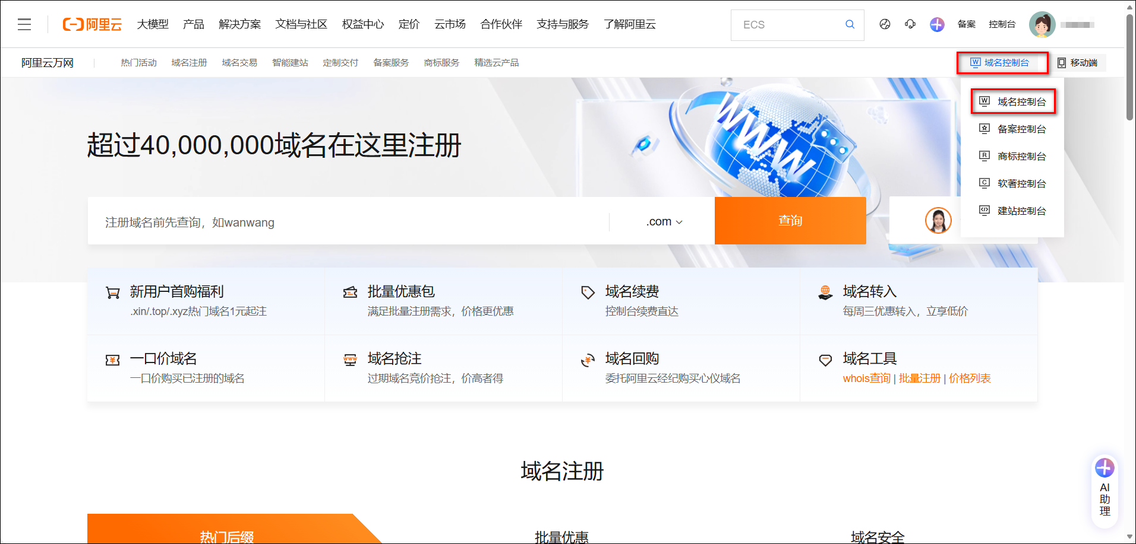Click the Aliyun logo
This screenshot has height=544, width=1136.
[x=92, y=24]
